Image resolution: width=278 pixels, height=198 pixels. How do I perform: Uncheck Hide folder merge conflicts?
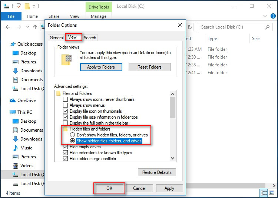(x=65, y=159)
